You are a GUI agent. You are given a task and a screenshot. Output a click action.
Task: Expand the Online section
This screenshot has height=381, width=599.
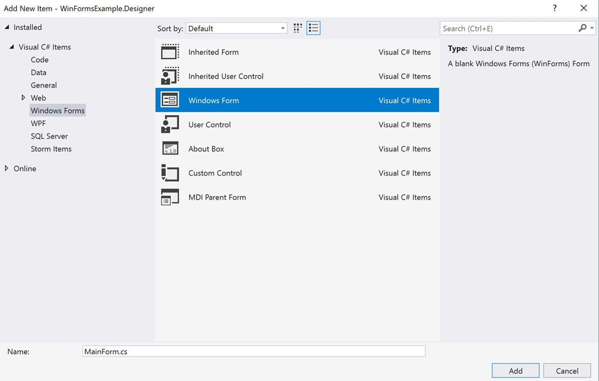point(7,169)
